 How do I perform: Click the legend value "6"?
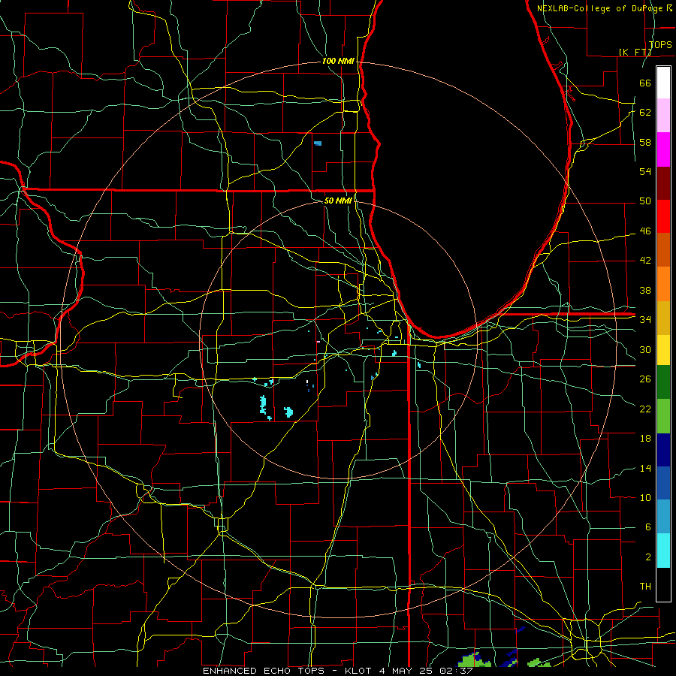point(647,527)
